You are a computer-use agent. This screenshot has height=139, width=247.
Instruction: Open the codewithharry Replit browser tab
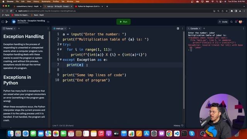click(27, 7)
